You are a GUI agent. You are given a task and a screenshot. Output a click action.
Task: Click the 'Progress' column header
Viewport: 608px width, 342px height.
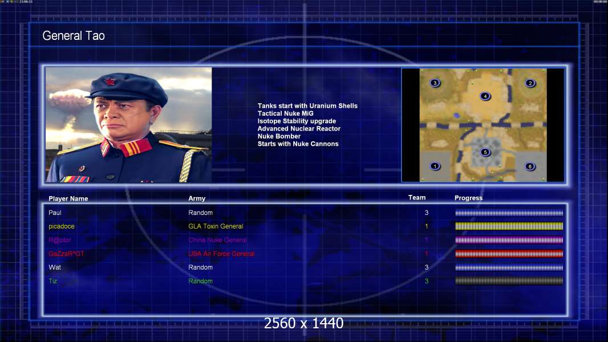pos(468,198)
